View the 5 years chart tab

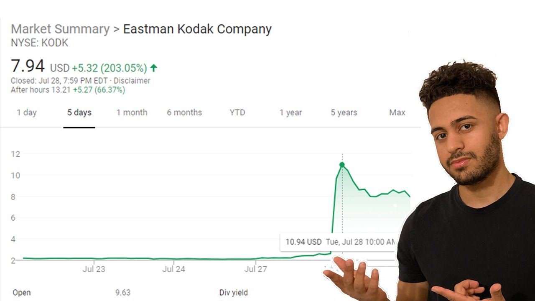coord(344,112)
